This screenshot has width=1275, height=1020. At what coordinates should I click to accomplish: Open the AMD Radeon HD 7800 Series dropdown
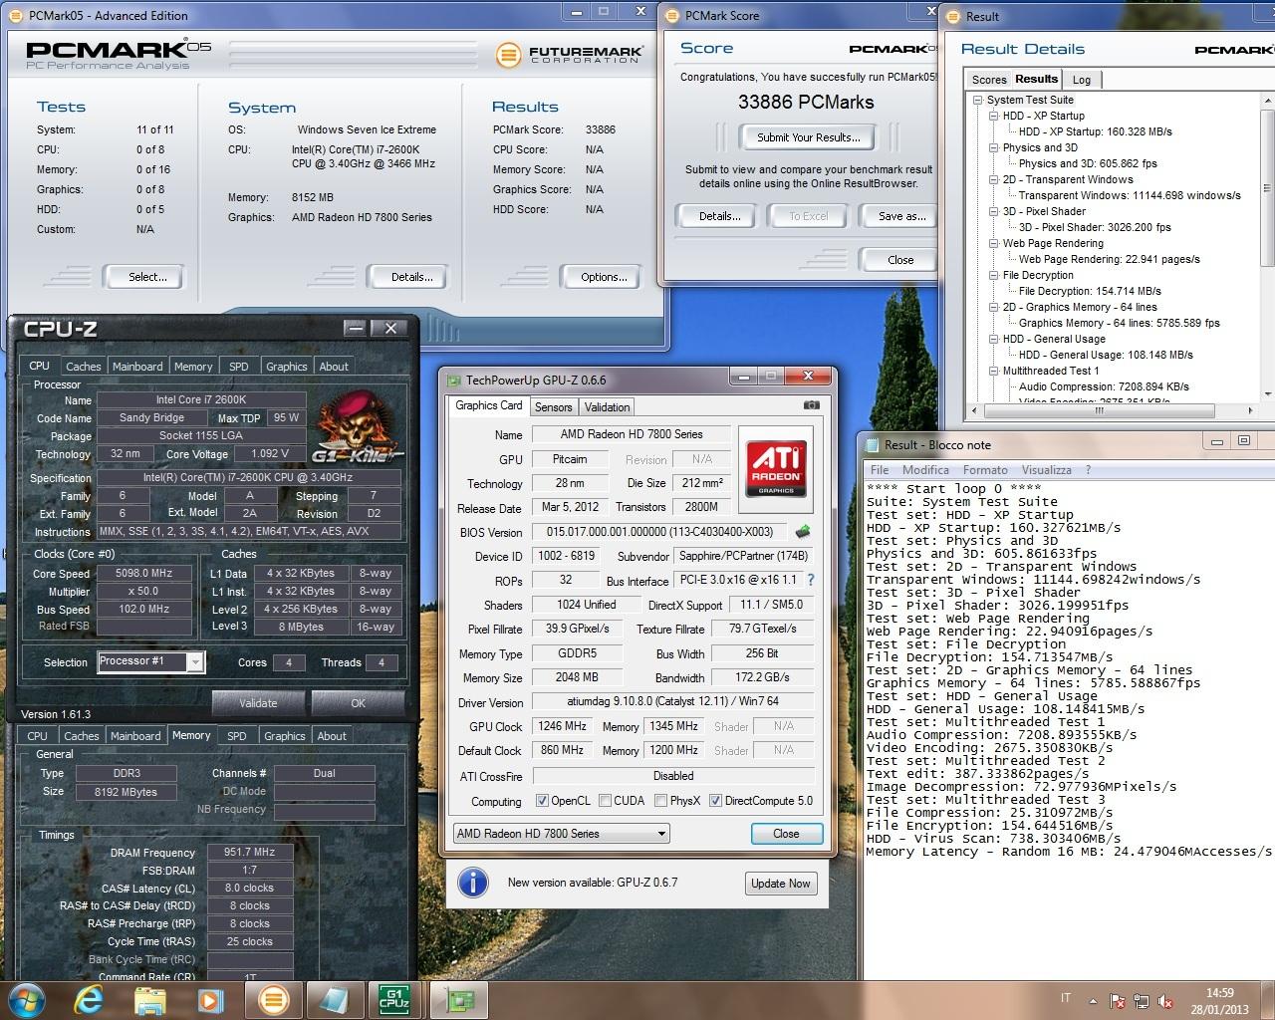pyautogui.click(x=561, y=834)
